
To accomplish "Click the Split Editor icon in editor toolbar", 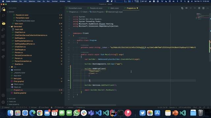I will pos(203,8).
